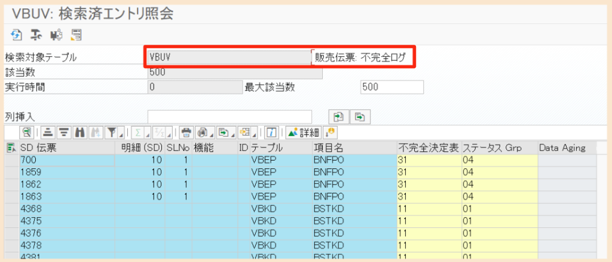Click the VBKD cell in row 4368
This screenshot has height=262, width=612.
281,209
